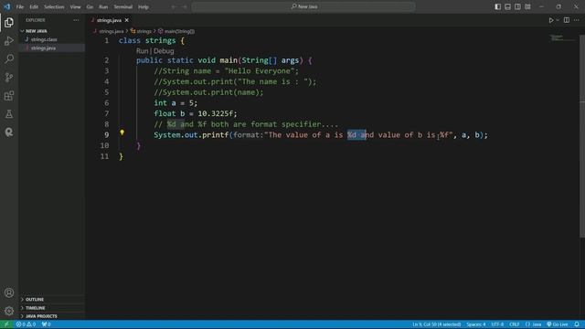585x329 pixels.
Task: Open notifications bell icon
Action: pyautogui.click(x=577, y=324)
